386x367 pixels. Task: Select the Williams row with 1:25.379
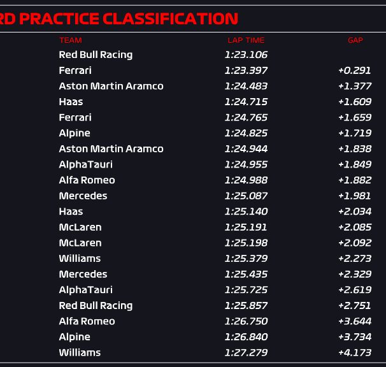point(193,259)
